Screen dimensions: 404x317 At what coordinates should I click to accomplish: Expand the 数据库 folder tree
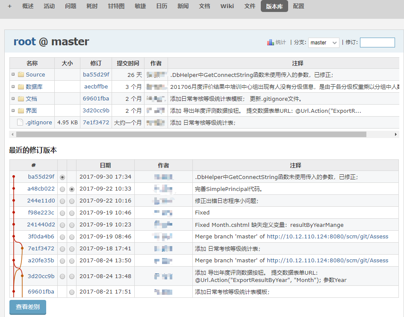(x=13, y=87)
